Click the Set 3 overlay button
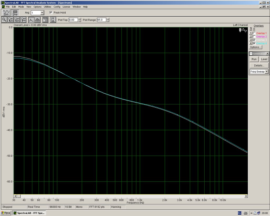The width and height of the screenshot is (270, 216). click(x=251, y=40)
